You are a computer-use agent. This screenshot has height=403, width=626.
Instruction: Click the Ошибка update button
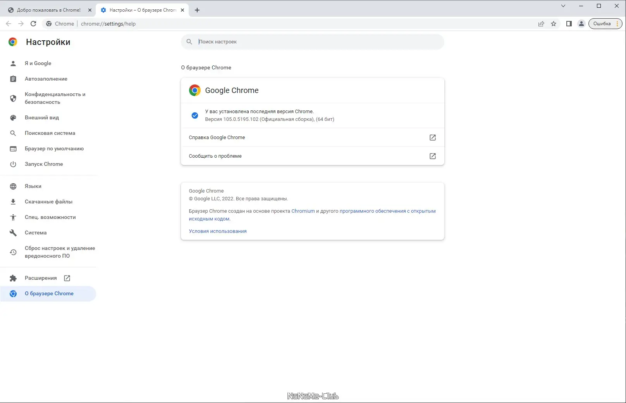[602, 24]
